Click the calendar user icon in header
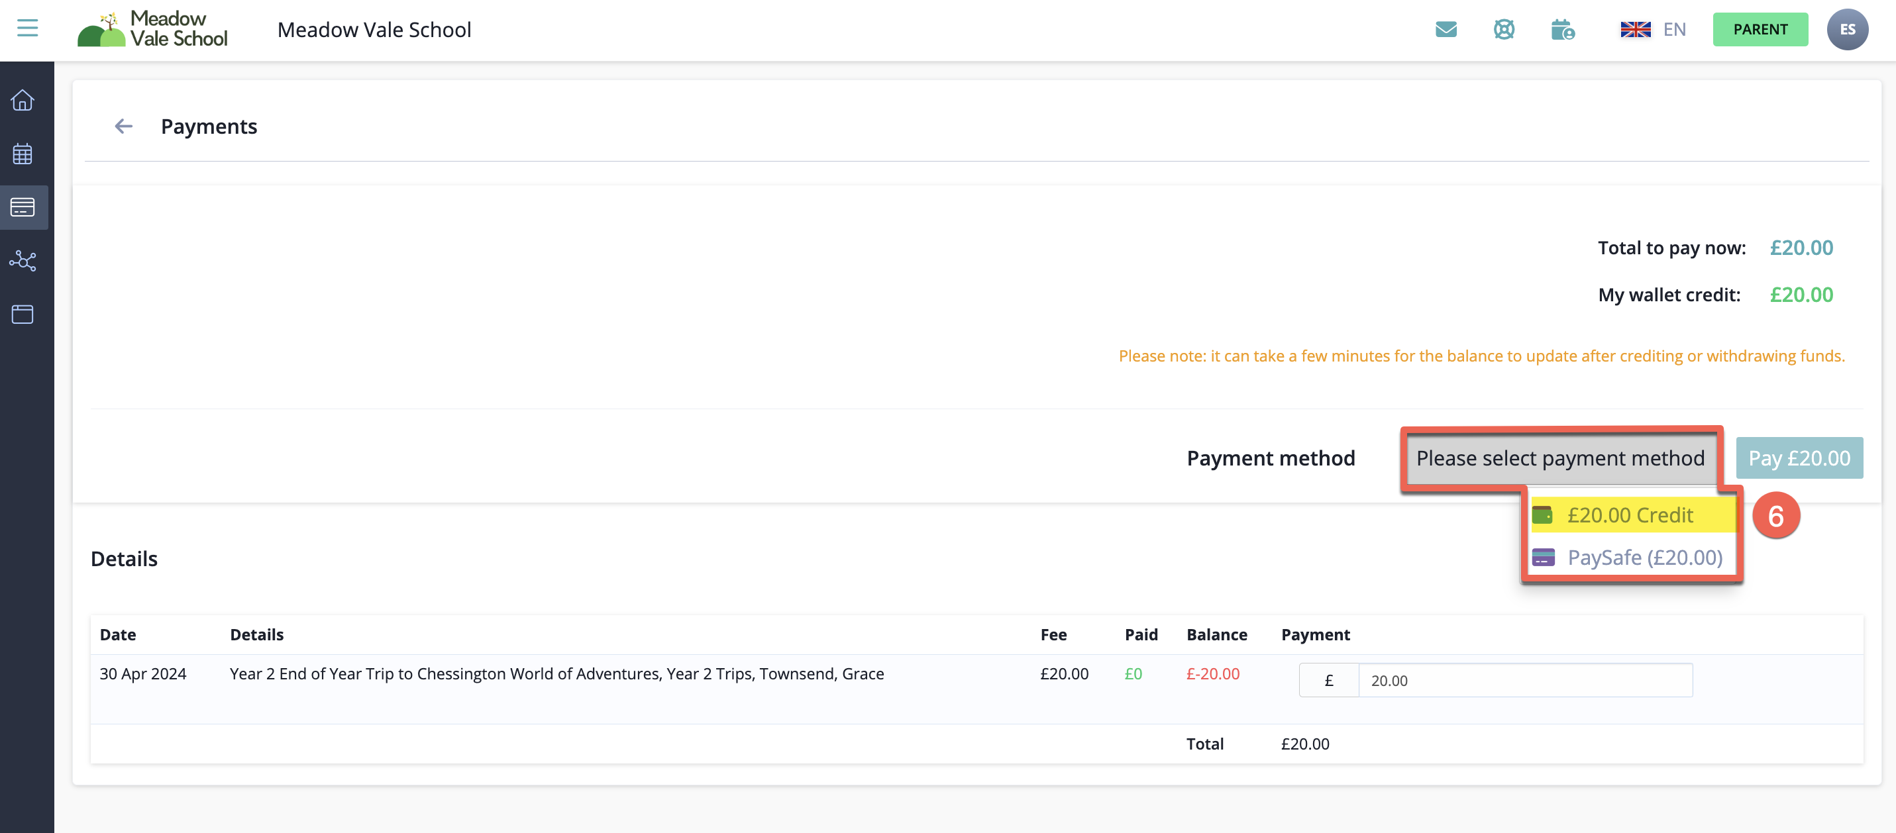 [x=1562, y=29]
